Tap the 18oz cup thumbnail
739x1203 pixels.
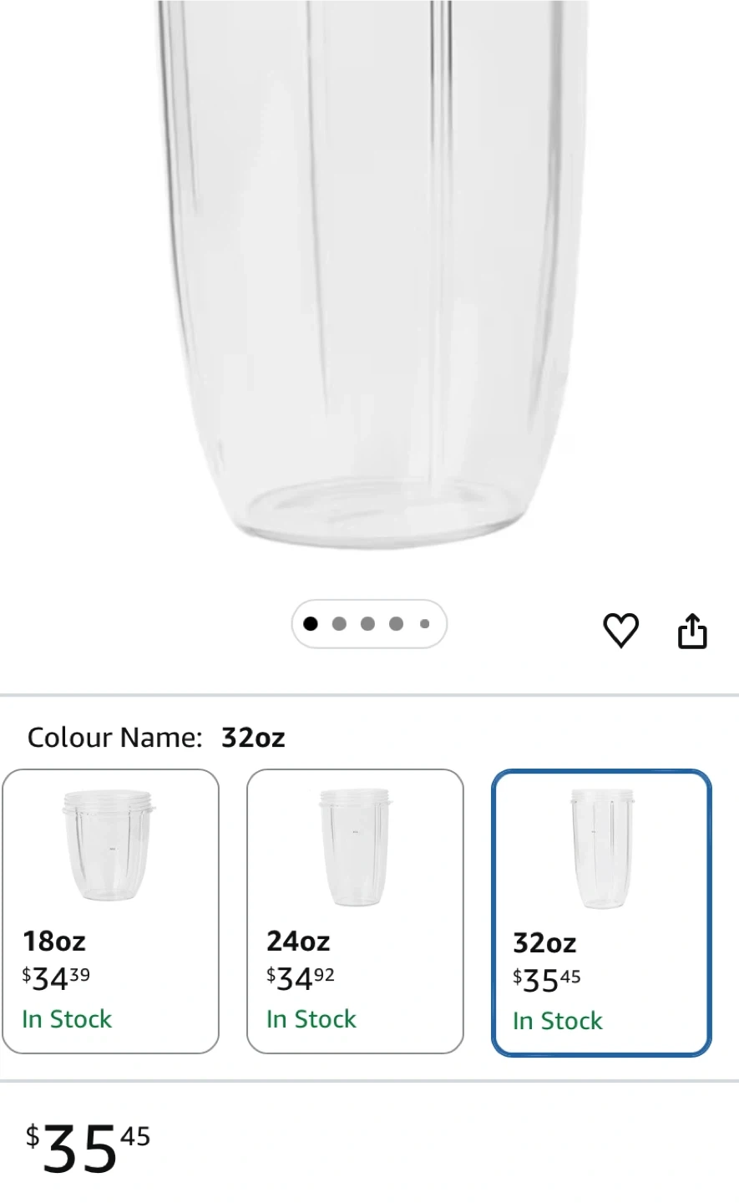109,845
